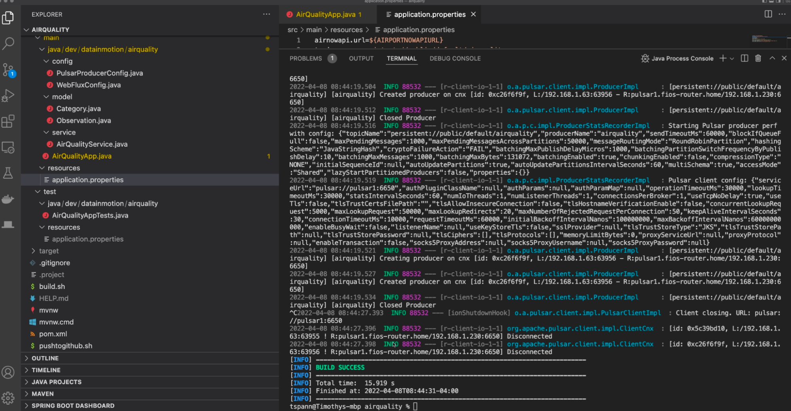
Task: Open the Testing flask icon view
Action: tap(8, 173)
